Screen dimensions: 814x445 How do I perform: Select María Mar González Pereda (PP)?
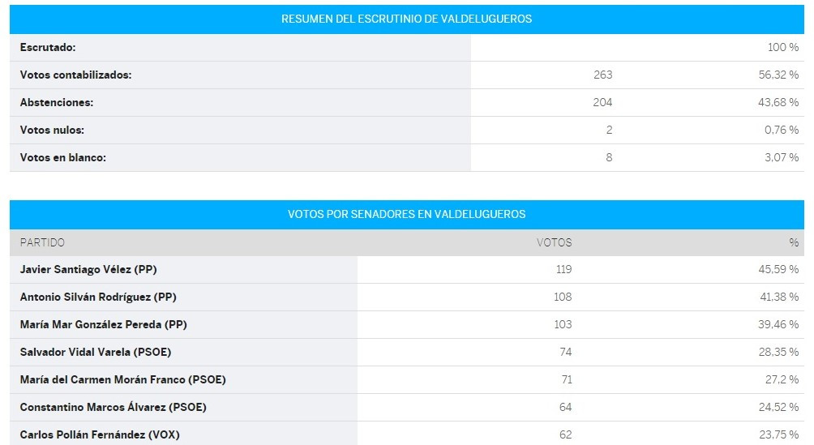click(x=103, y=324)
